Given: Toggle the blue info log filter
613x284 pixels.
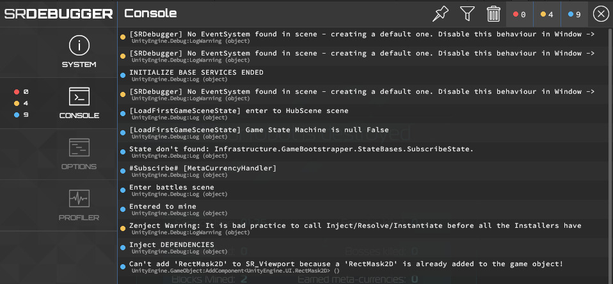Looking at the screenshot, I should [x=575, y=15].
